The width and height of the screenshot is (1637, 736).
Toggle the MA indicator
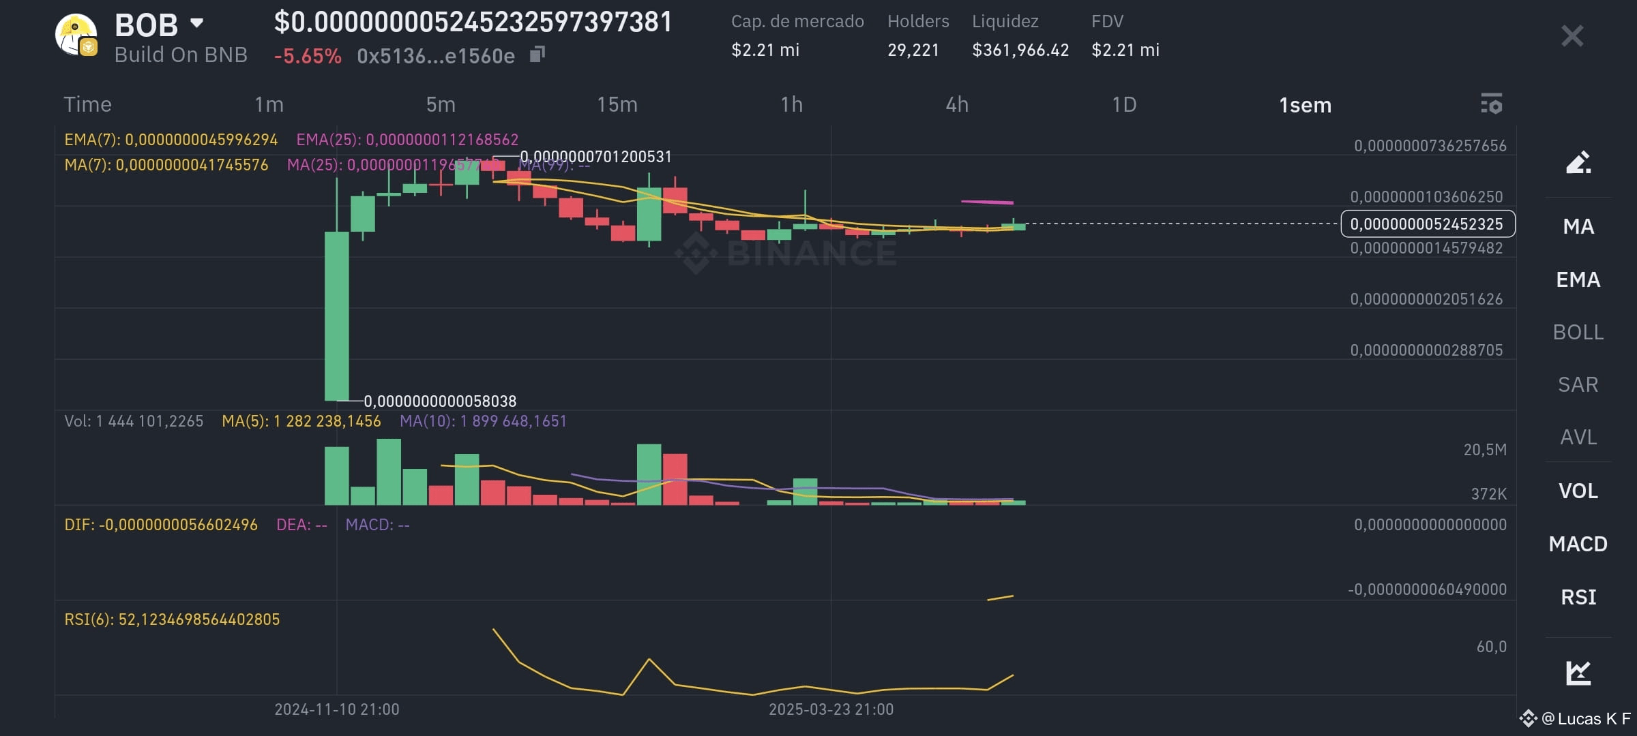(x=1578, y=226)
